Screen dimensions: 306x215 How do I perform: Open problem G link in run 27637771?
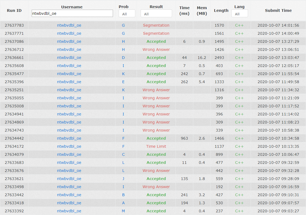point(123,33)
